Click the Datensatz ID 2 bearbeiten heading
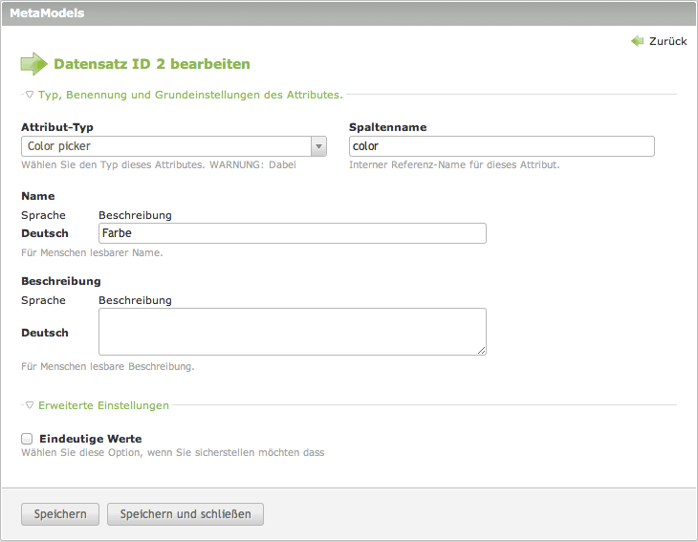This screenshot has width=698, height=542. pyautogui.click(x=151, y=64)
